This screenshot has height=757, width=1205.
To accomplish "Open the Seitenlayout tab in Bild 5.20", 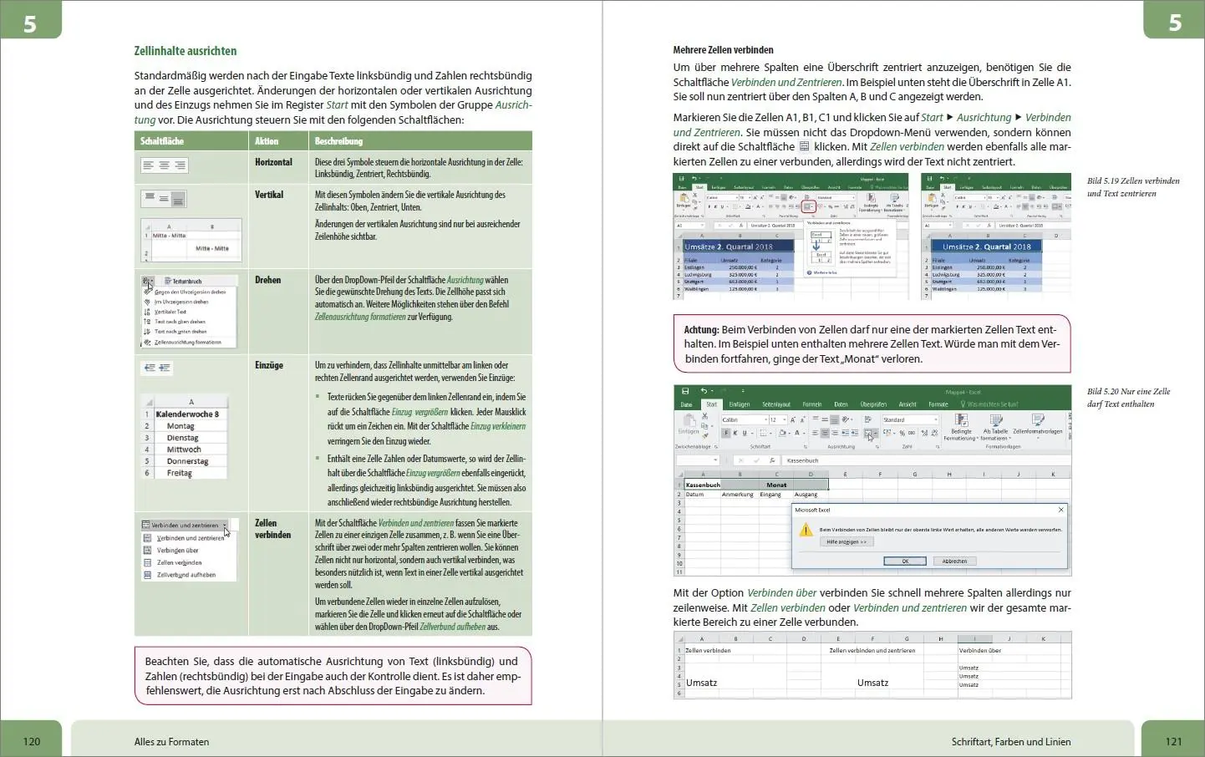I will [776, 404].
